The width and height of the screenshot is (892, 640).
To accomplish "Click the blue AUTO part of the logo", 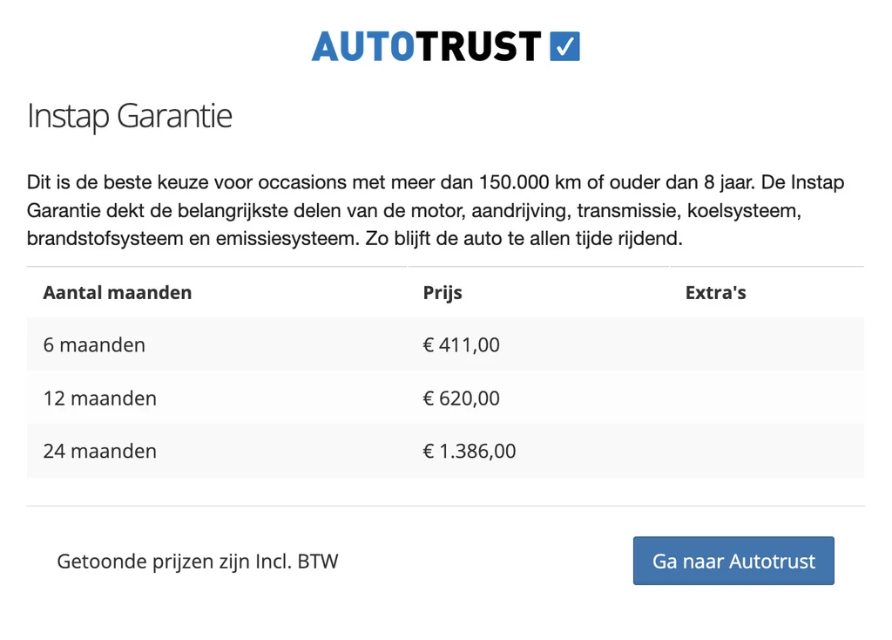I will pos(362,46).
